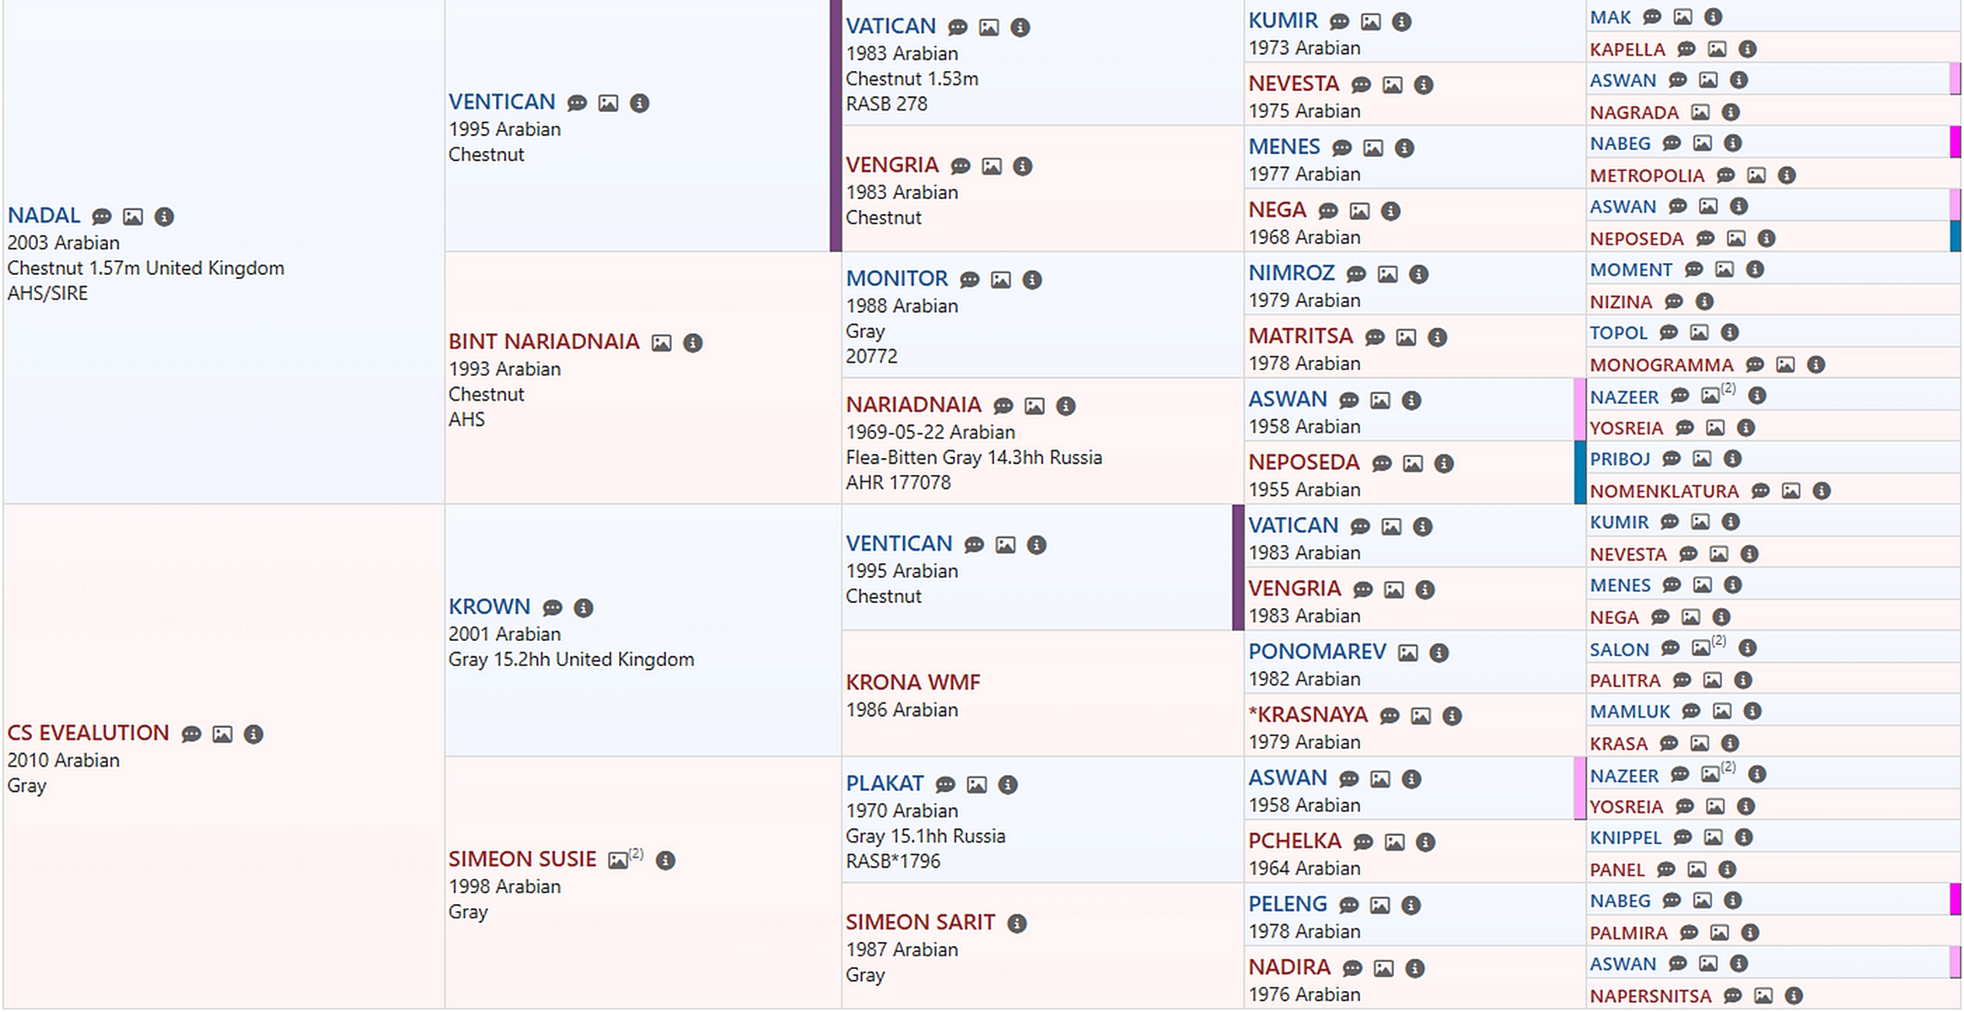Screen dimensions: 1964x1012
Task: Open comments icon beside CS EVEALUTION
Action: [191, 735]
